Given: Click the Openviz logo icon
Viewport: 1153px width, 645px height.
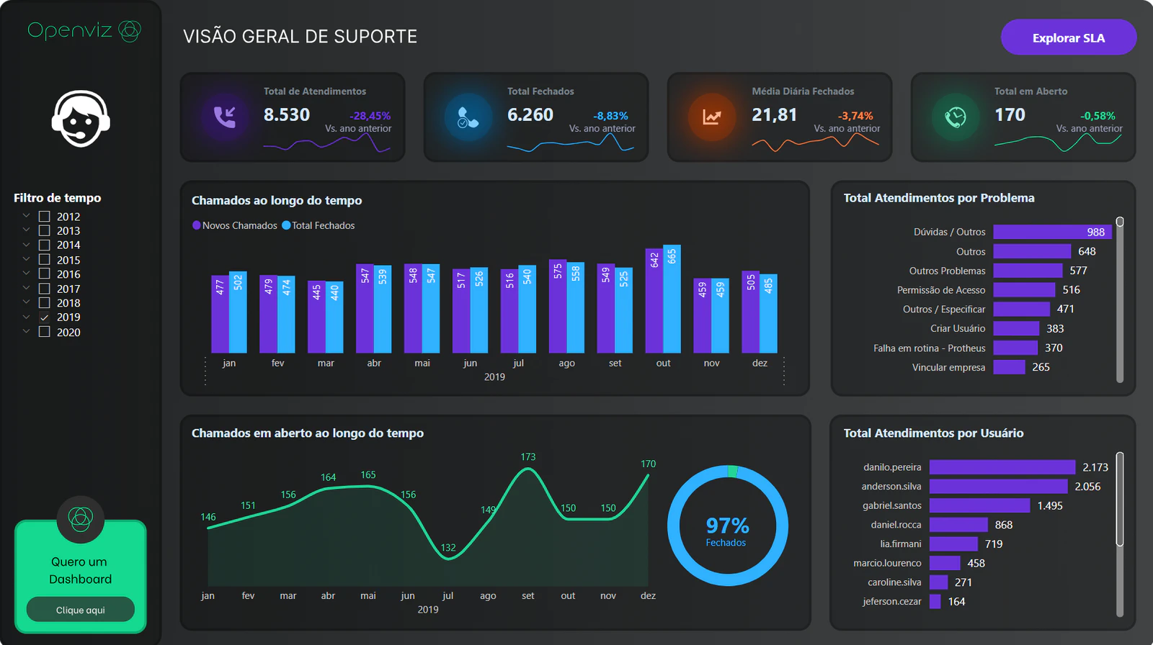Looking at the screenshot, I should coord(130,31).
